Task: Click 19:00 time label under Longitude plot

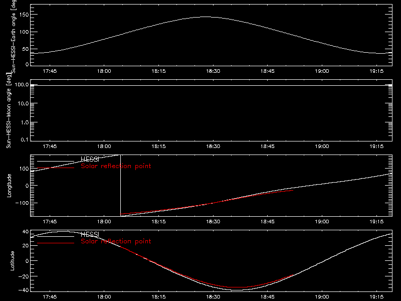Action: [322, 222]
